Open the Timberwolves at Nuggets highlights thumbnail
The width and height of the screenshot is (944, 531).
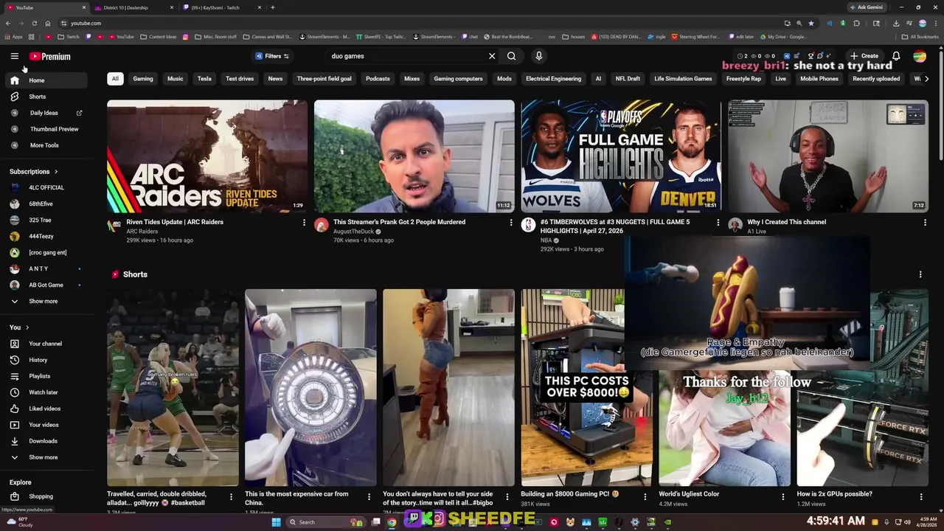tap(621, 156)
